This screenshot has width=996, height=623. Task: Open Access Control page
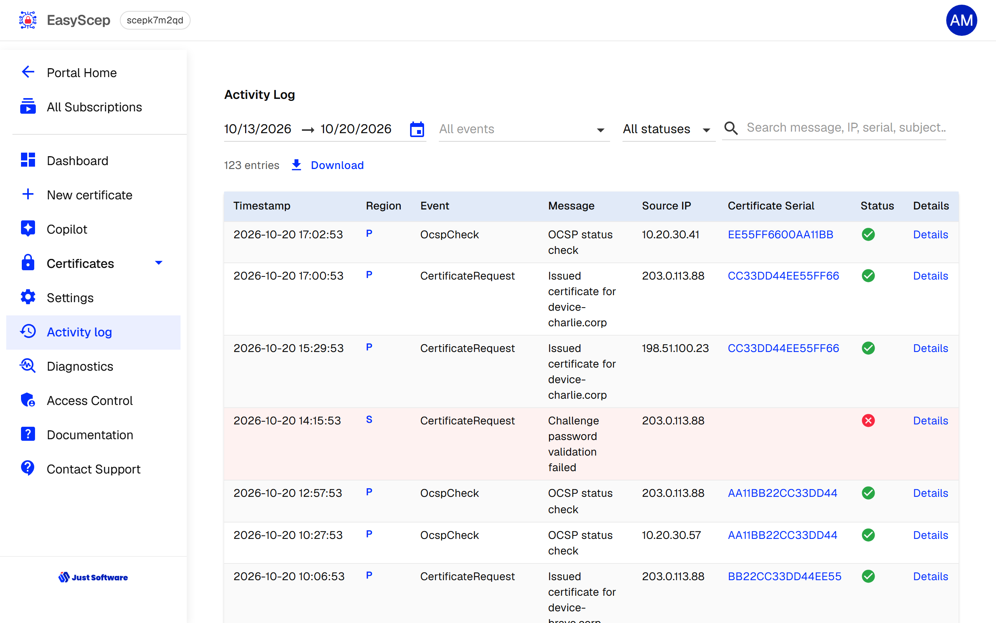(x=93, y=401)
